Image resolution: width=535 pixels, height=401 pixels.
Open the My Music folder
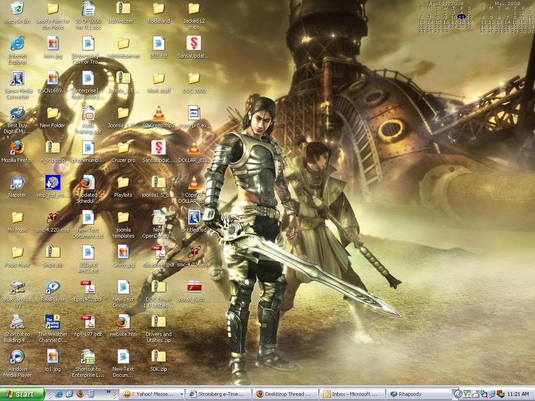(x=17, y=221)
